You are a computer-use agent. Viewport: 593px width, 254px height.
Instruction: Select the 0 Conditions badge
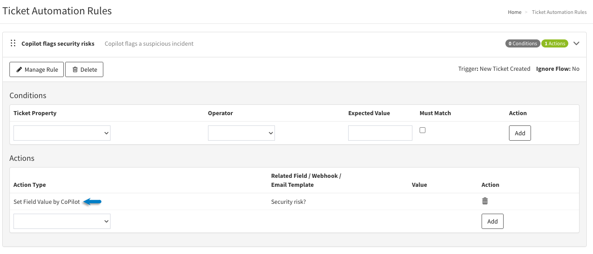pos(522,43)
